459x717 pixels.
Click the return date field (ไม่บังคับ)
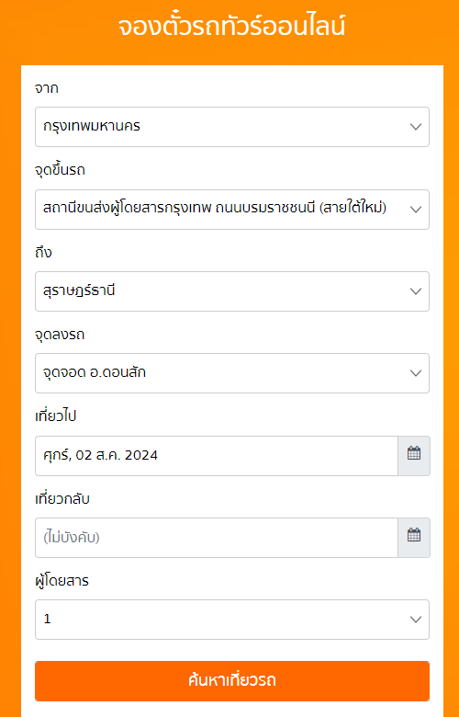point(217,538)
